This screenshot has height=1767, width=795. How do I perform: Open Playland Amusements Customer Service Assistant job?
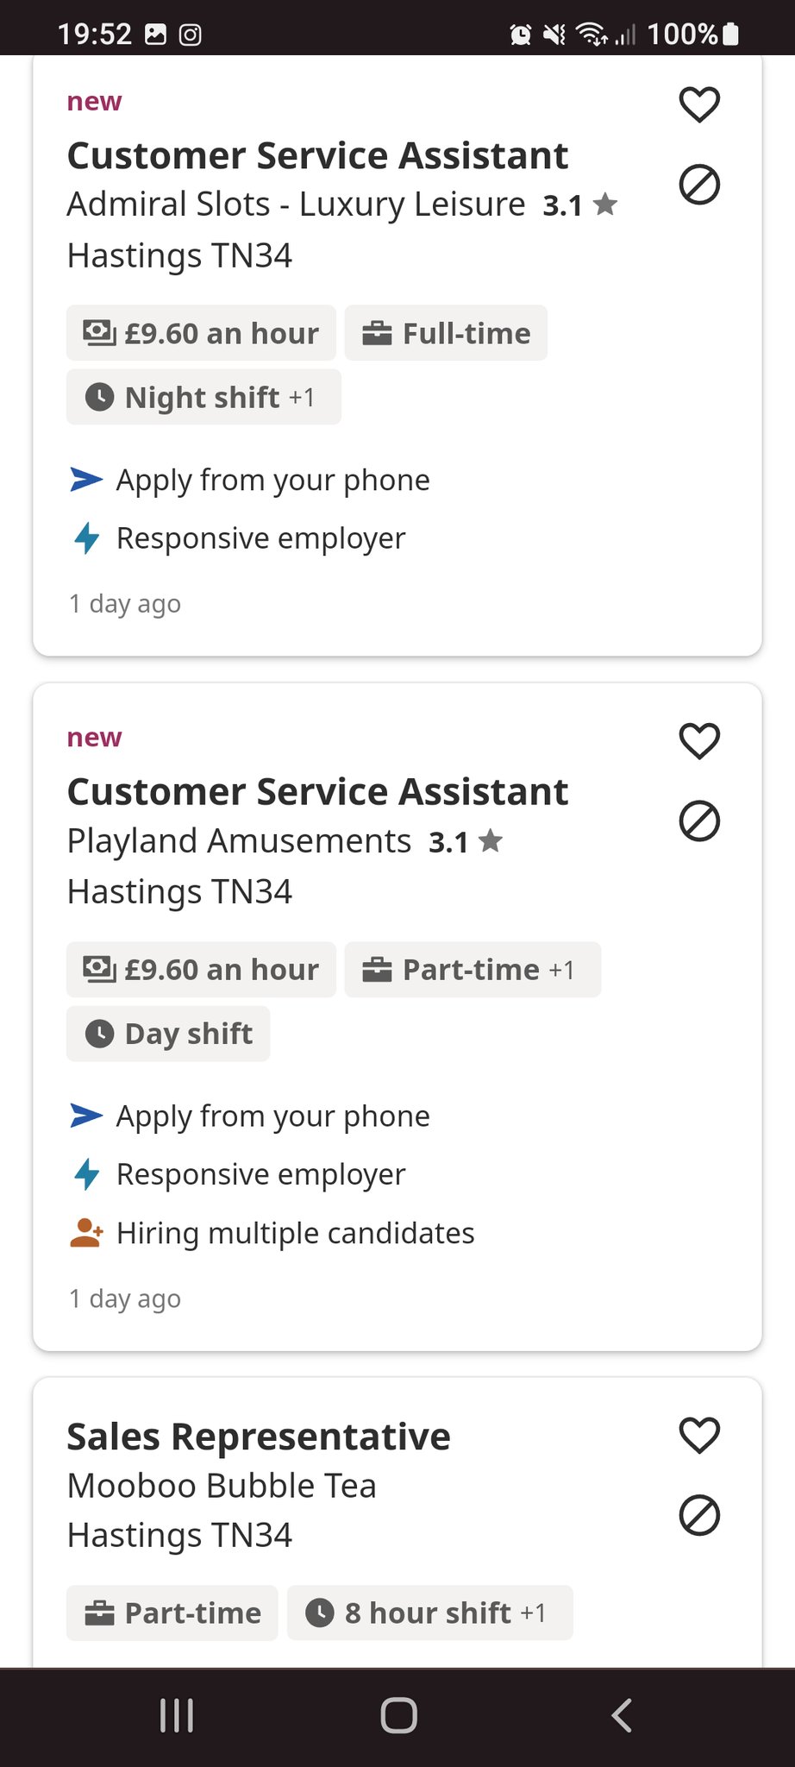point(317,792)
